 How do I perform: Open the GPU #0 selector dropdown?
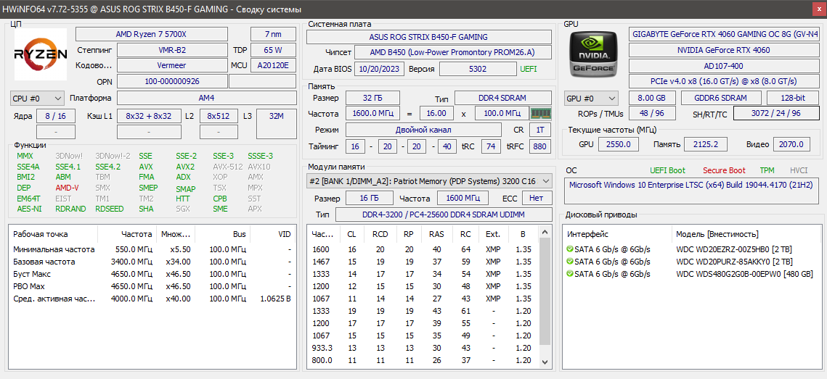(591, 99)
